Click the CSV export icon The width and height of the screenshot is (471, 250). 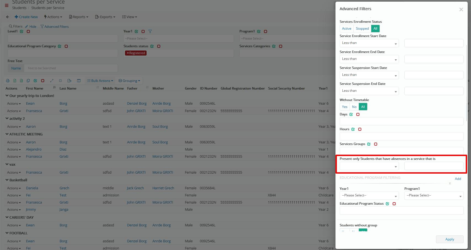click(x=21, y=81)
